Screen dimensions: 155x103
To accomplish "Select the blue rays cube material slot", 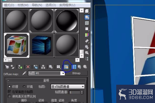I will [x=42, y=45].
